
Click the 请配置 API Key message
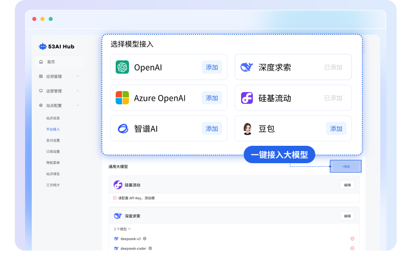coord(136,198)
